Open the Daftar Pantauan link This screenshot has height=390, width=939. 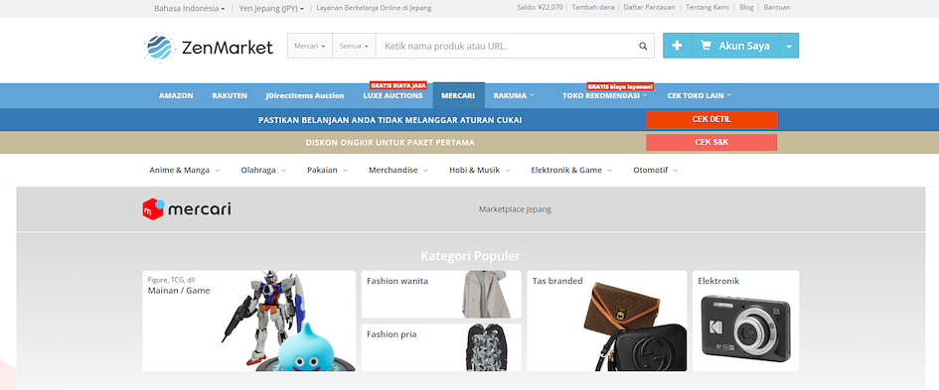[649, 8]
